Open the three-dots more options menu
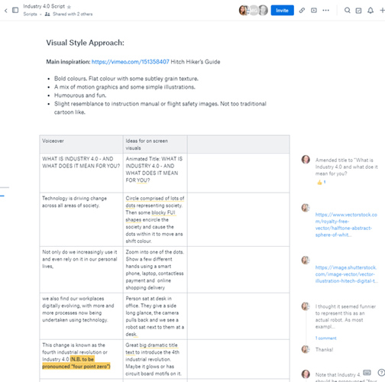Screen dimensions: 385x382 point(325,11)
